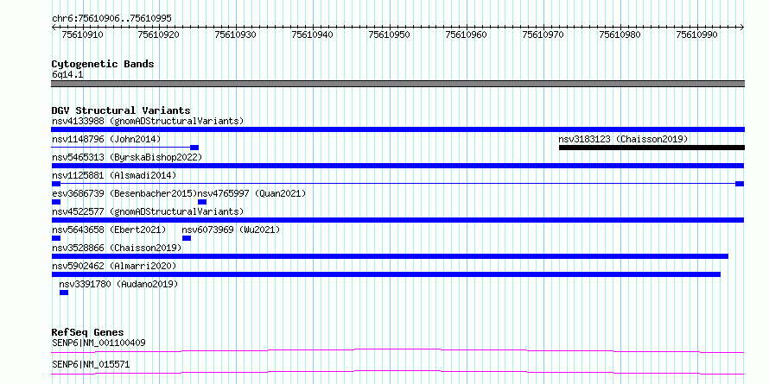Click the 6q14.1 band label
Viewport: 769px width, 384px height.
[x=67, y=75]
